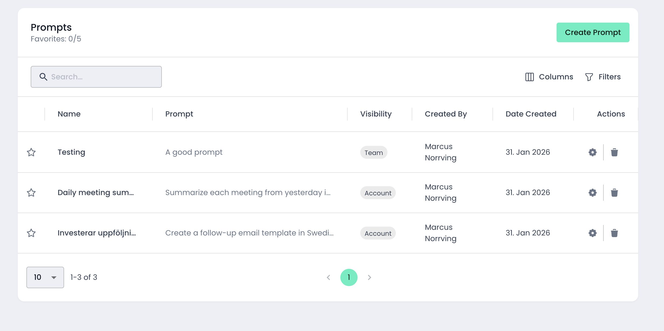Delete the Testing prompt
664x331 pixels.
[614, 152]
